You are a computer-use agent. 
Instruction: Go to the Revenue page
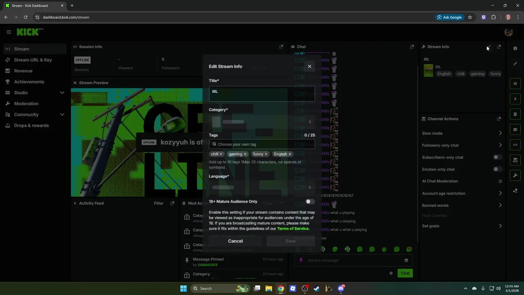(x=35, y=71)
